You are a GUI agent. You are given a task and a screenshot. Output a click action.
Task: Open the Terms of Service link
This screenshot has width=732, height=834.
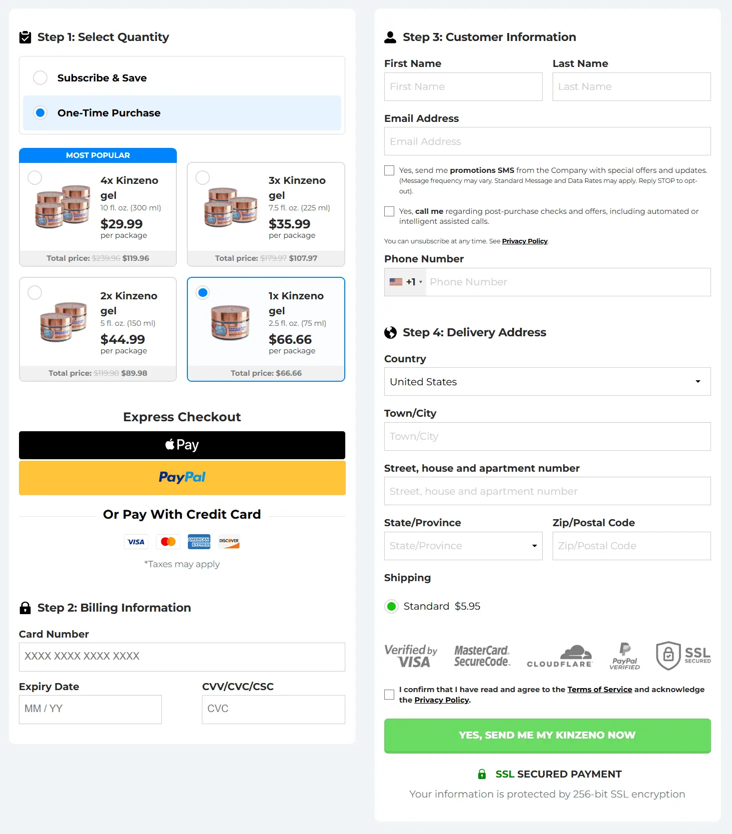pos(600,690)
